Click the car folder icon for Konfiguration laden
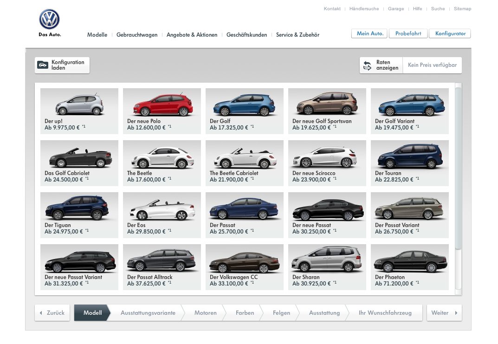 [x=43, y=65]
